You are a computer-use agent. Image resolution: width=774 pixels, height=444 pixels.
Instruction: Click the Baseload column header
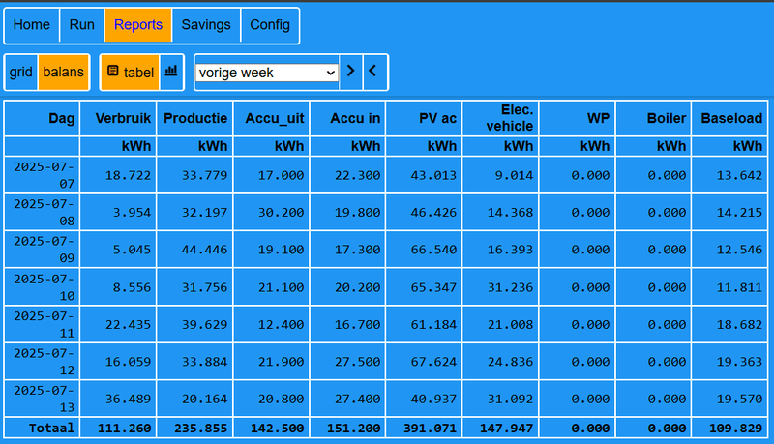coord(729,118)
